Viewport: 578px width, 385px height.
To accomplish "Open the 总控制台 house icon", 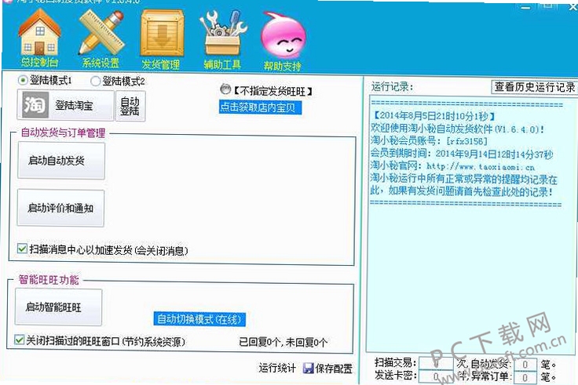I will click(x=39, y=33).
